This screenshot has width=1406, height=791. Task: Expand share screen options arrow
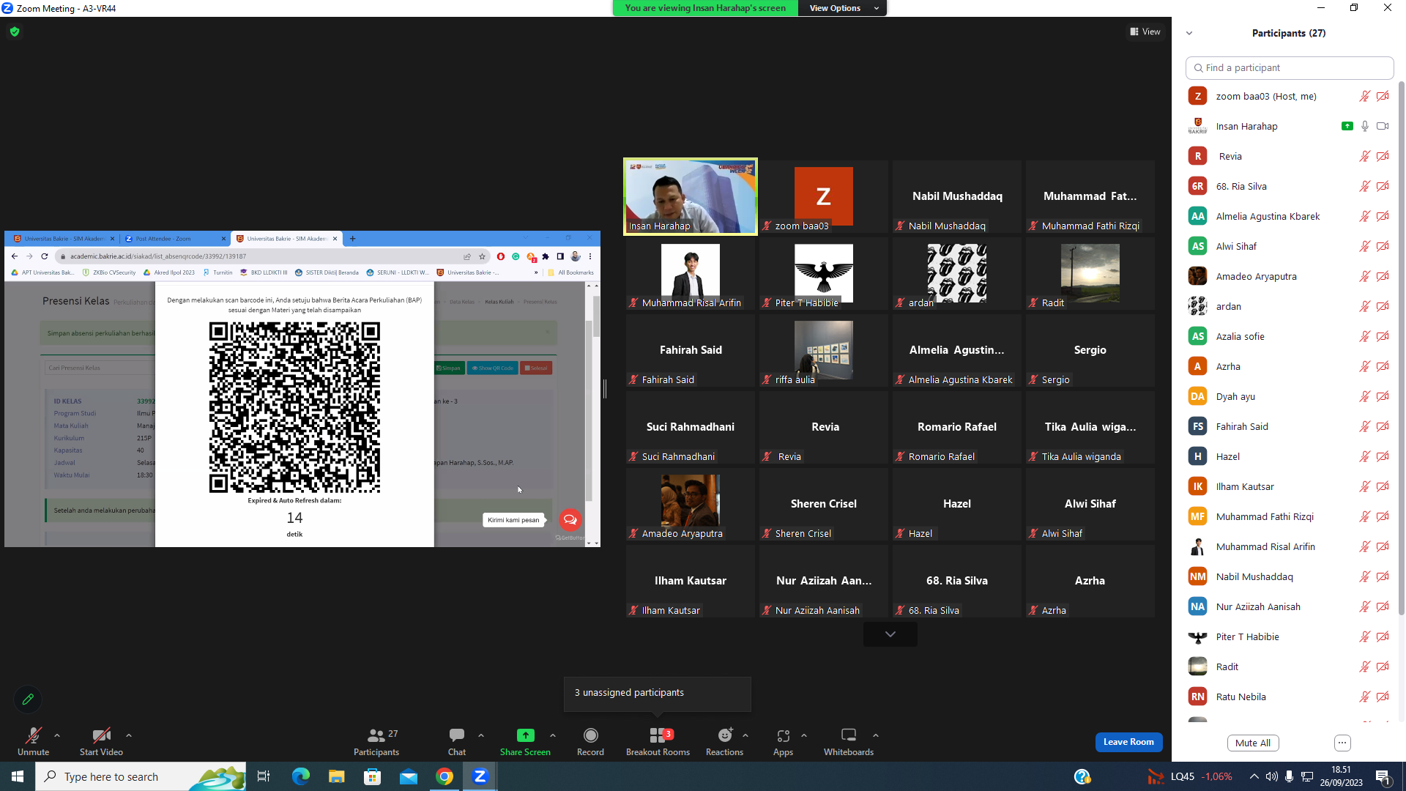click(553, 735)
